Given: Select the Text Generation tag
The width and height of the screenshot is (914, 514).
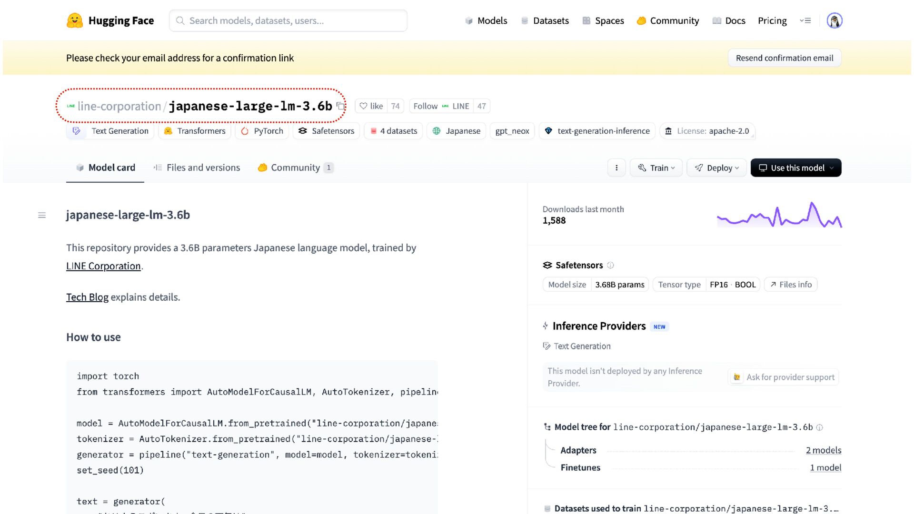Looking at the screenshot, I should pos(110,131).
